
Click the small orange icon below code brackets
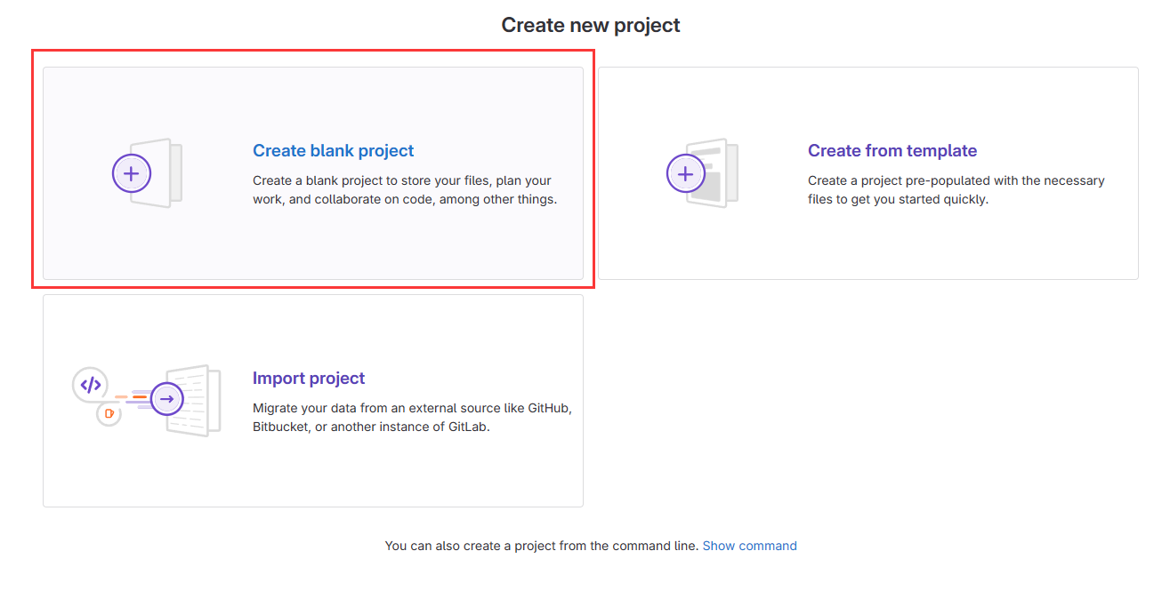109,413
